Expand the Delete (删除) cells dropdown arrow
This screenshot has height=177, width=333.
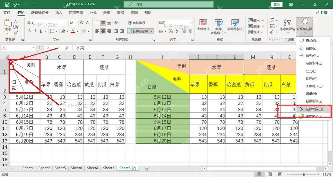[263, 26]
